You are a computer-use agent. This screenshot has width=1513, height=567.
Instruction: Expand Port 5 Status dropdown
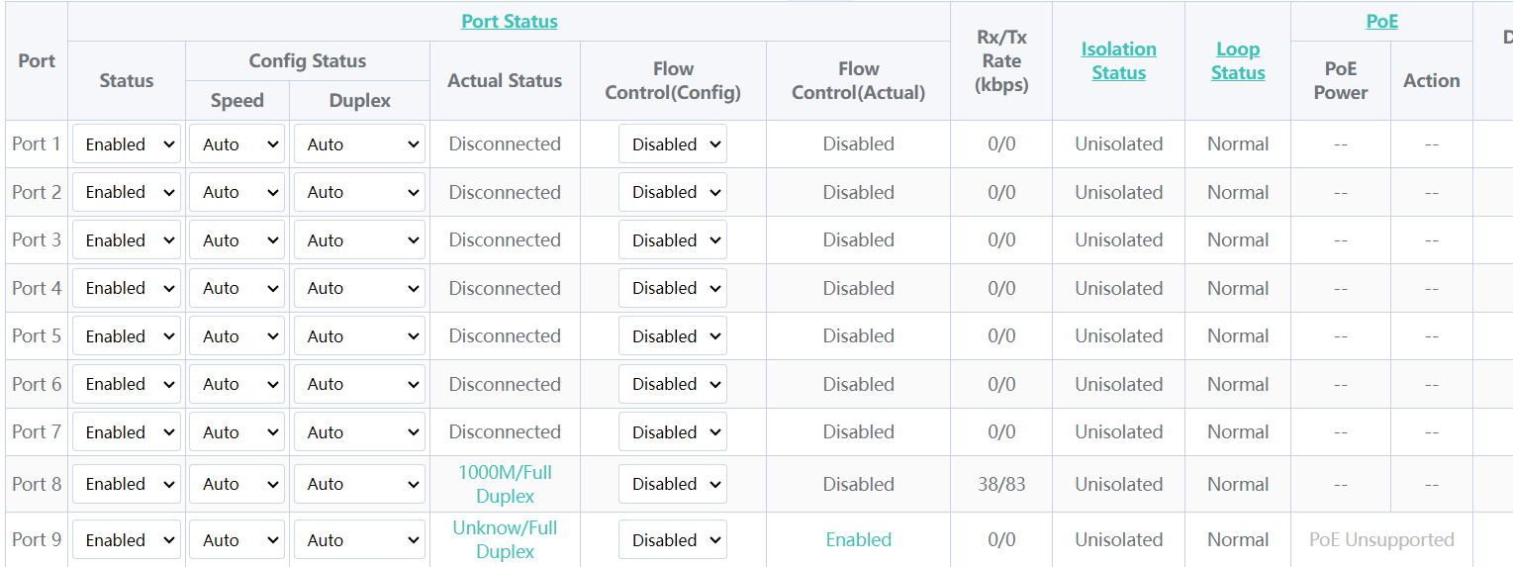point(127,336)
